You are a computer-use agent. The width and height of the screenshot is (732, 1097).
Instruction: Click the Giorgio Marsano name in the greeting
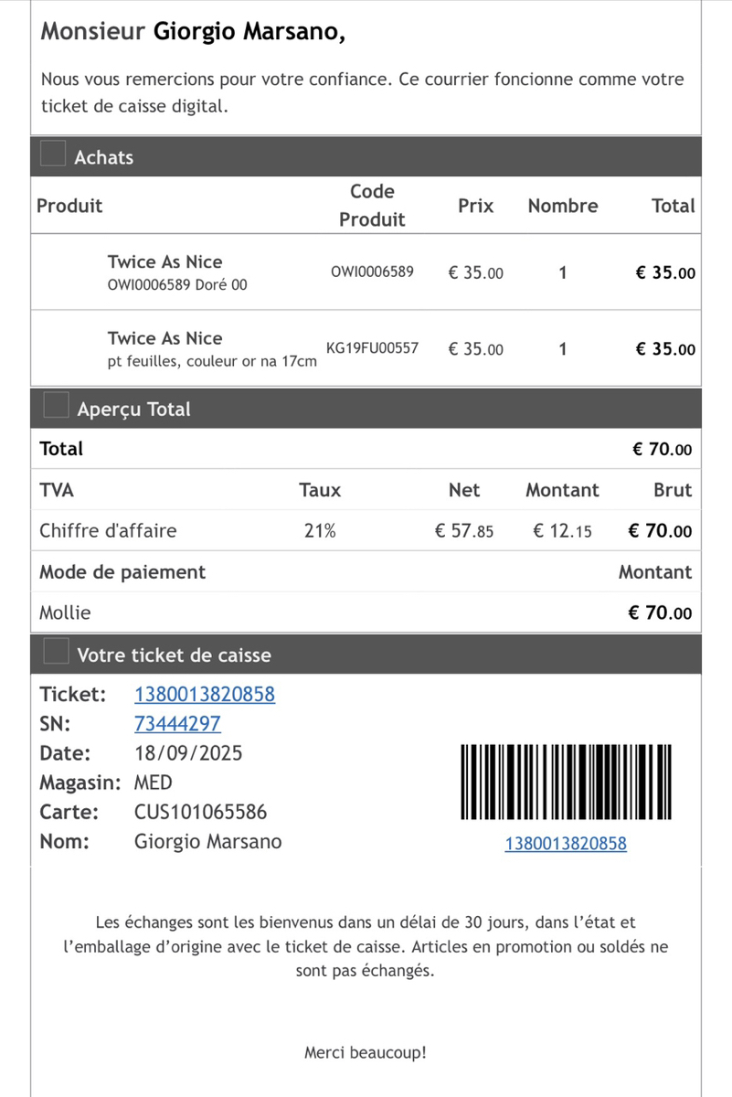tap(249, 32)
